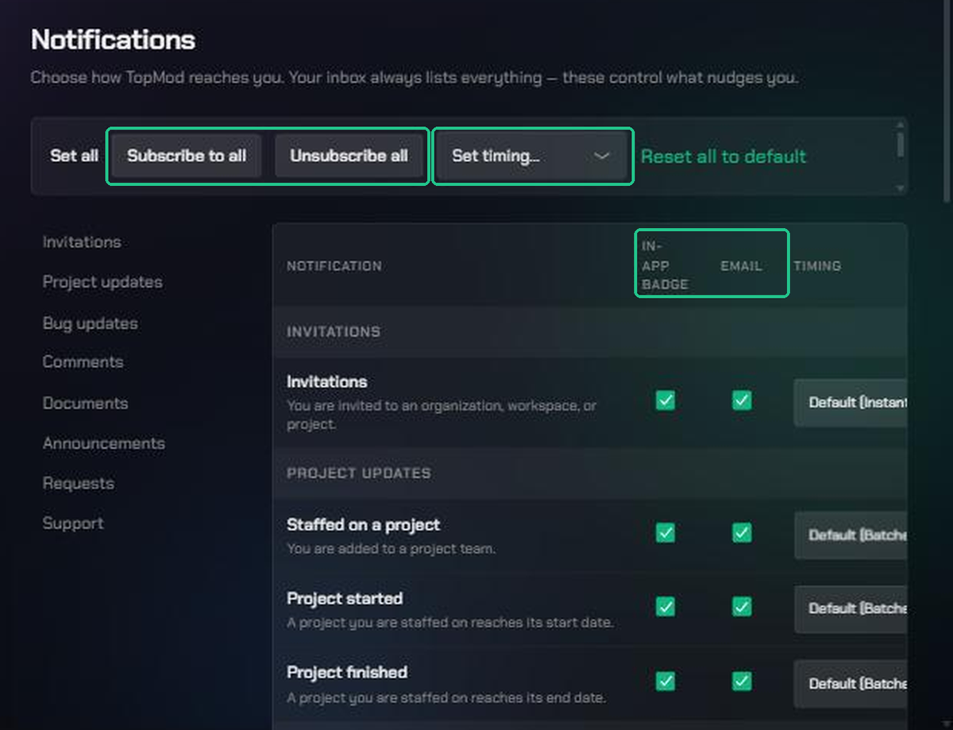Click the TIMING column header

point(817,266)
